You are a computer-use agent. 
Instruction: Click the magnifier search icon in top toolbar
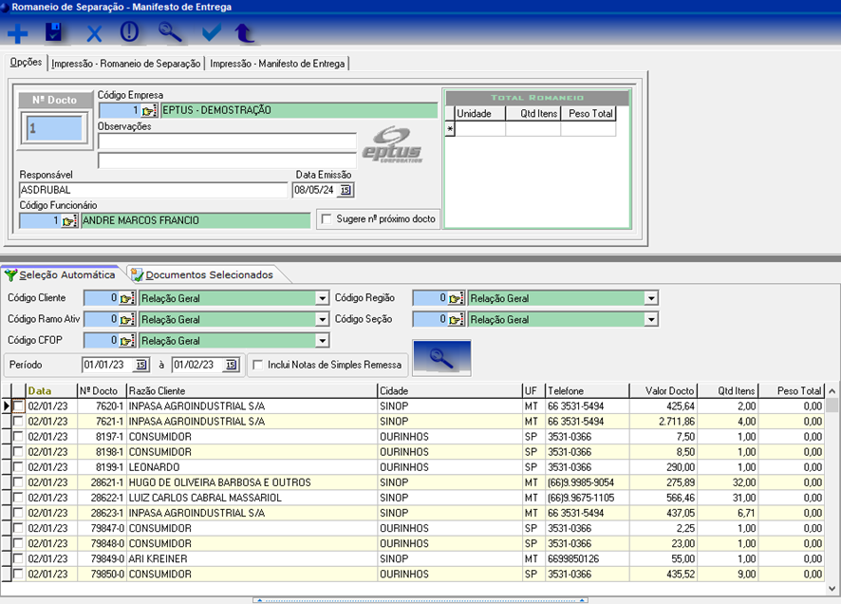170,32
